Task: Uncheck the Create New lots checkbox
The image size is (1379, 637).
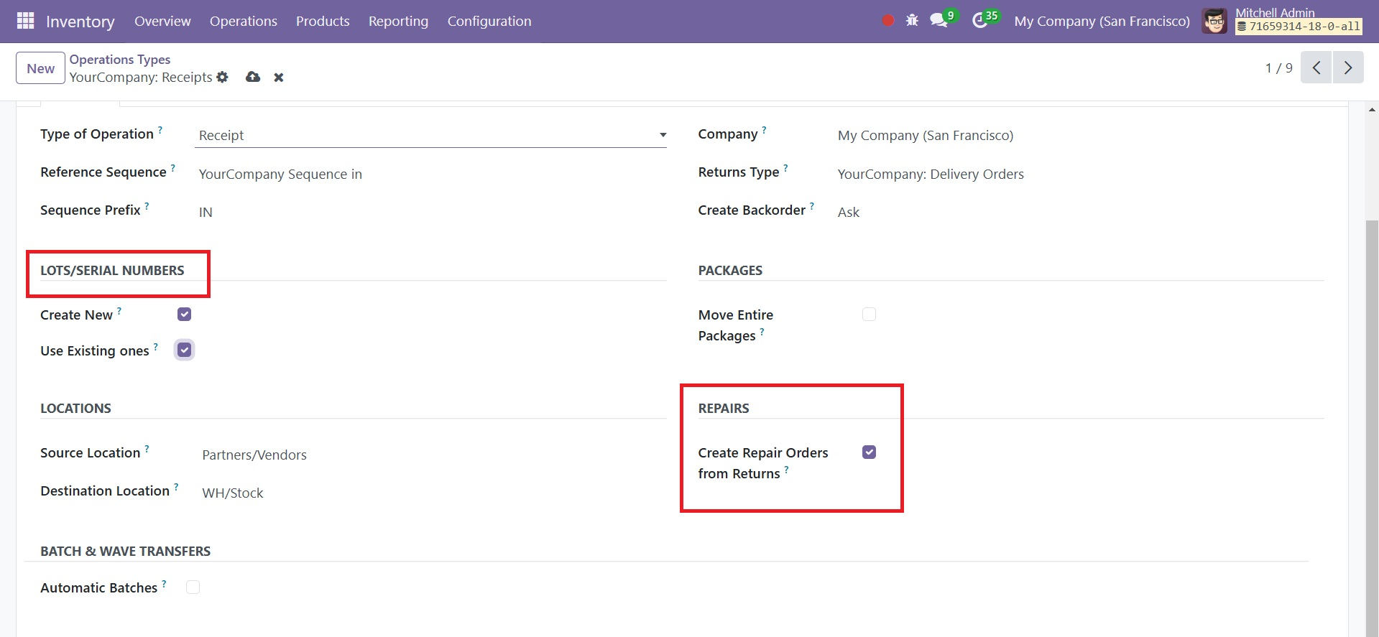Action: (185, 315)
